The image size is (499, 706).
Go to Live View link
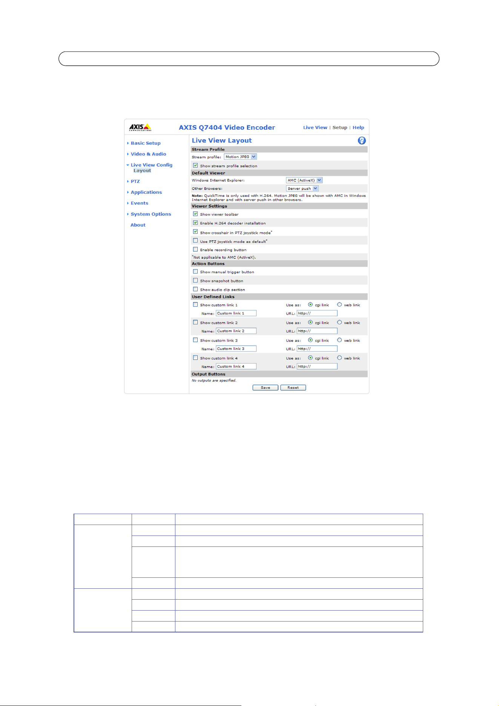[315, 127]
